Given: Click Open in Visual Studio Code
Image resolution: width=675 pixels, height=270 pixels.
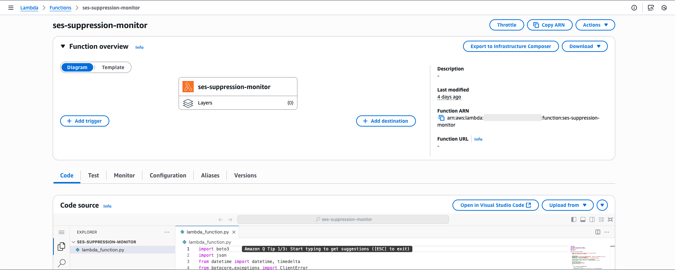Looking at the screenshot, I should (496, 205).
